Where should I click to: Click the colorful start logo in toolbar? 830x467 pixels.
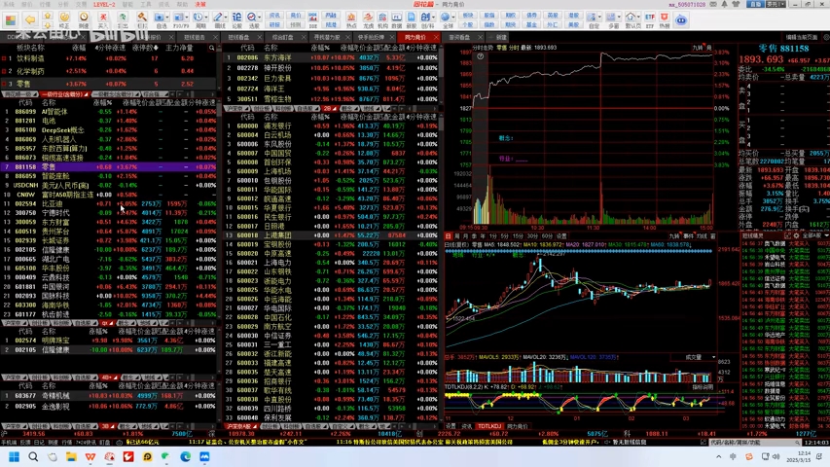pyautogui.click(x=11, y=20)
